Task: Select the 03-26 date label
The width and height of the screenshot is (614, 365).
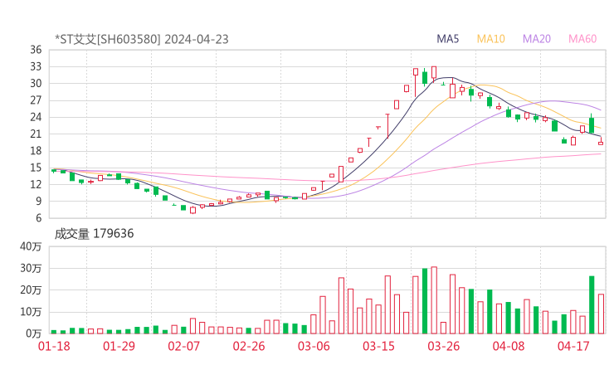Action: 443,346
